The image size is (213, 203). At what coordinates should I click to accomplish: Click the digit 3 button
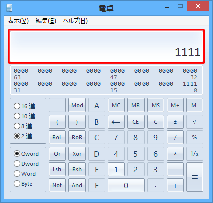point(156,169)
